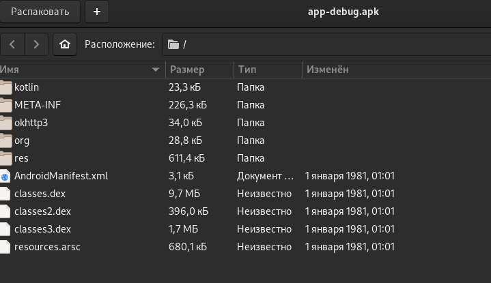Viewport: 491px width, 283px height.
Task: Click the classes2.dex file icon
Action: click(5, 211)
